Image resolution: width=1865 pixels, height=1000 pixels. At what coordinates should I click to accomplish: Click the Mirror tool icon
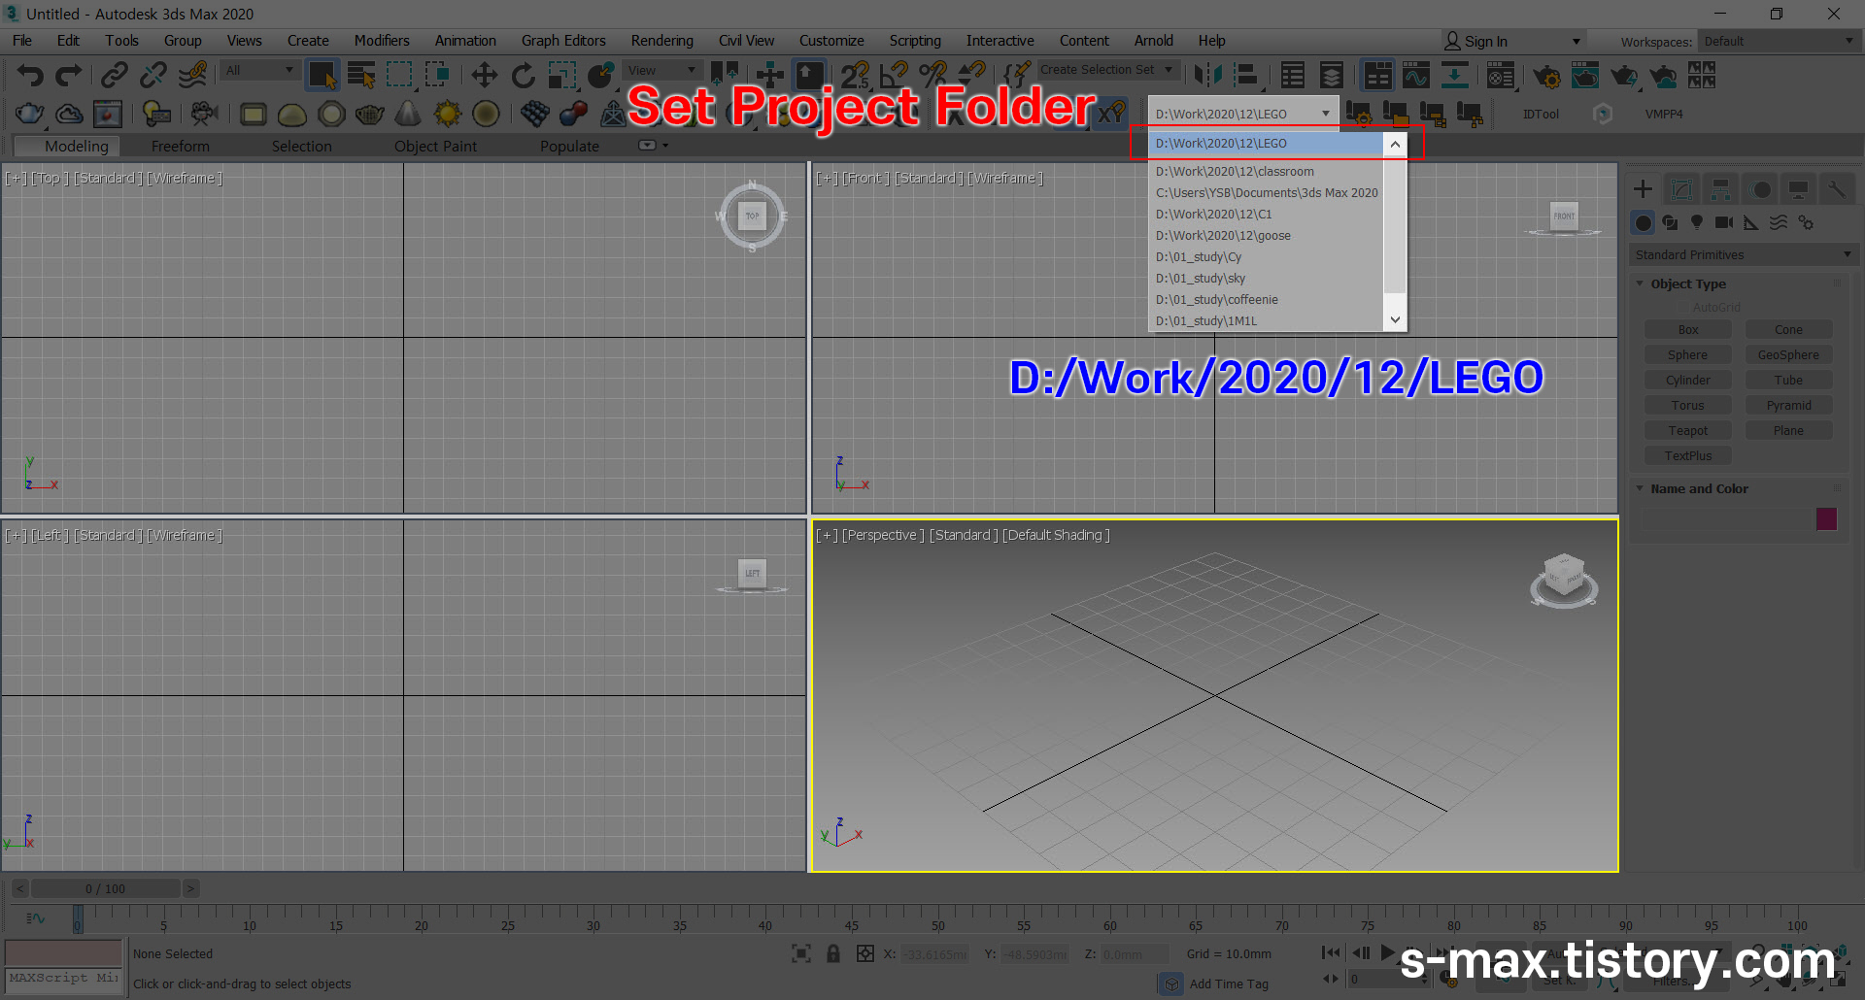point(1208,75)
